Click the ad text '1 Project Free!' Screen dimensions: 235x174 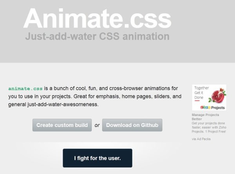point(215,132)
